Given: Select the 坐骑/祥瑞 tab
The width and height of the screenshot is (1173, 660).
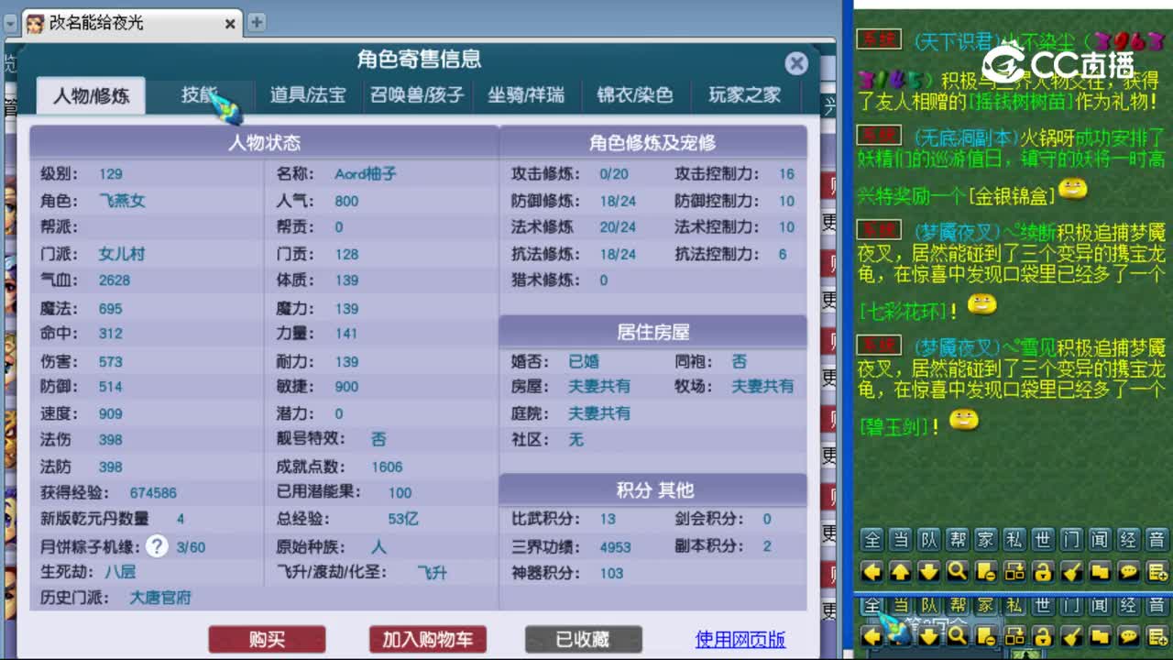Looking at the screenshot, I should [526, 94].
